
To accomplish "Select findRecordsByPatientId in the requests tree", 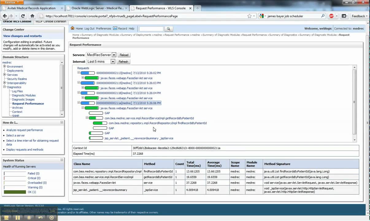I will pyautogui.click(x=158, y=123).
